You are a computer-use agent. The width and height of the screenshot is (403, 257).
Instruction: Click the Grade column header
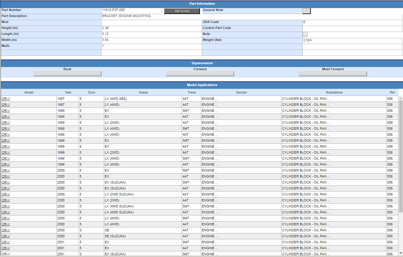pos(143,92)
